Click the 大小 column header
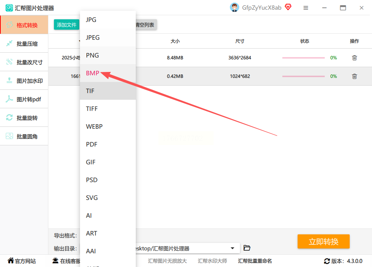This screenshot has height=267, width=372. click(x=175, y=41)
